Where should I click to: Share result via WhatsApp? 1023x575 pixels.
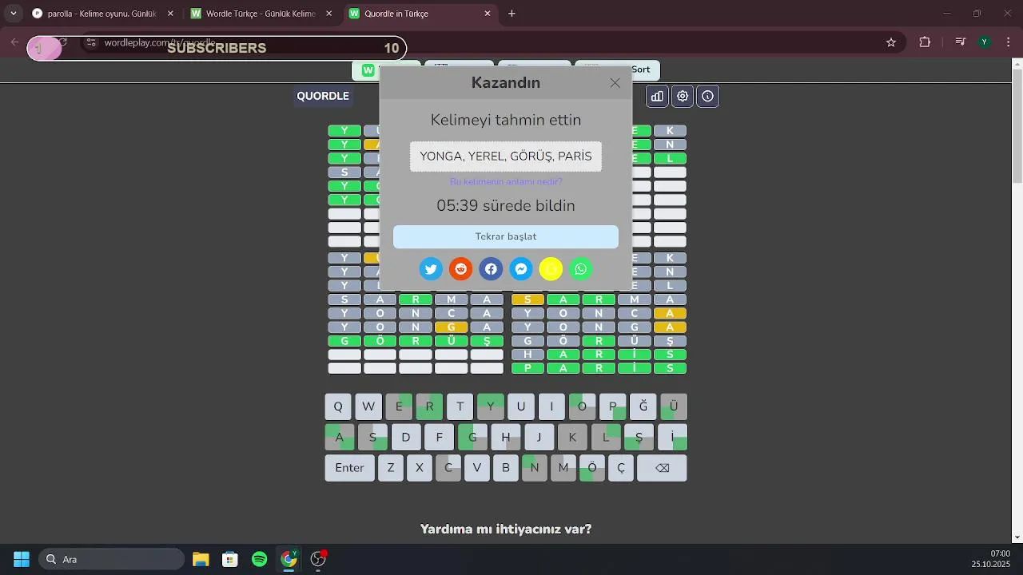(x=581, y=269)
